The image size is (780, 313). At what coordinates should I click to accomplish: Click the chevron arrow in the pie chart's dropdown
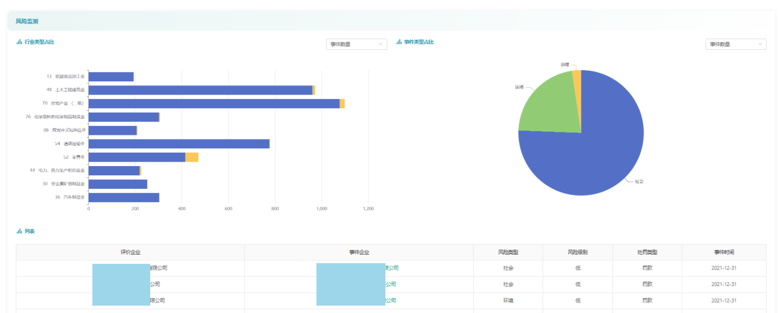760,44
